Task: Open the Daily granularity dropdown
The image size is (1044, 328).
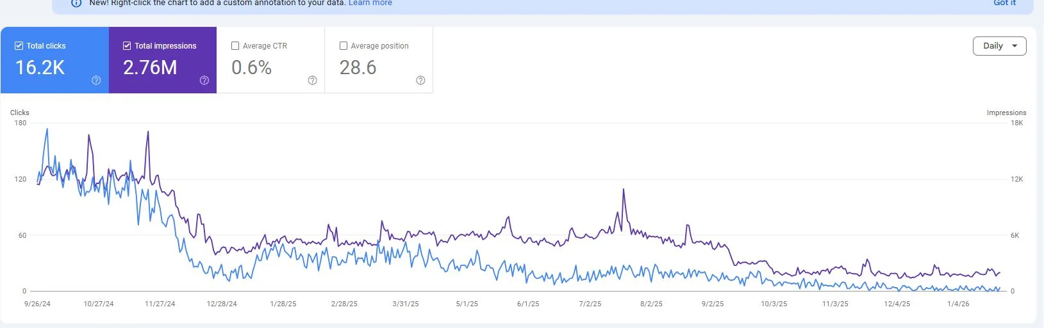Action: point(999,46)
